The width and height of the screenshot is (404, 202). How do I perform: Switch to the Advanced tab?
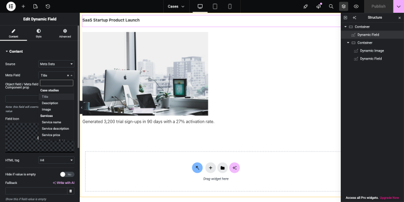(x=65, y=33)
